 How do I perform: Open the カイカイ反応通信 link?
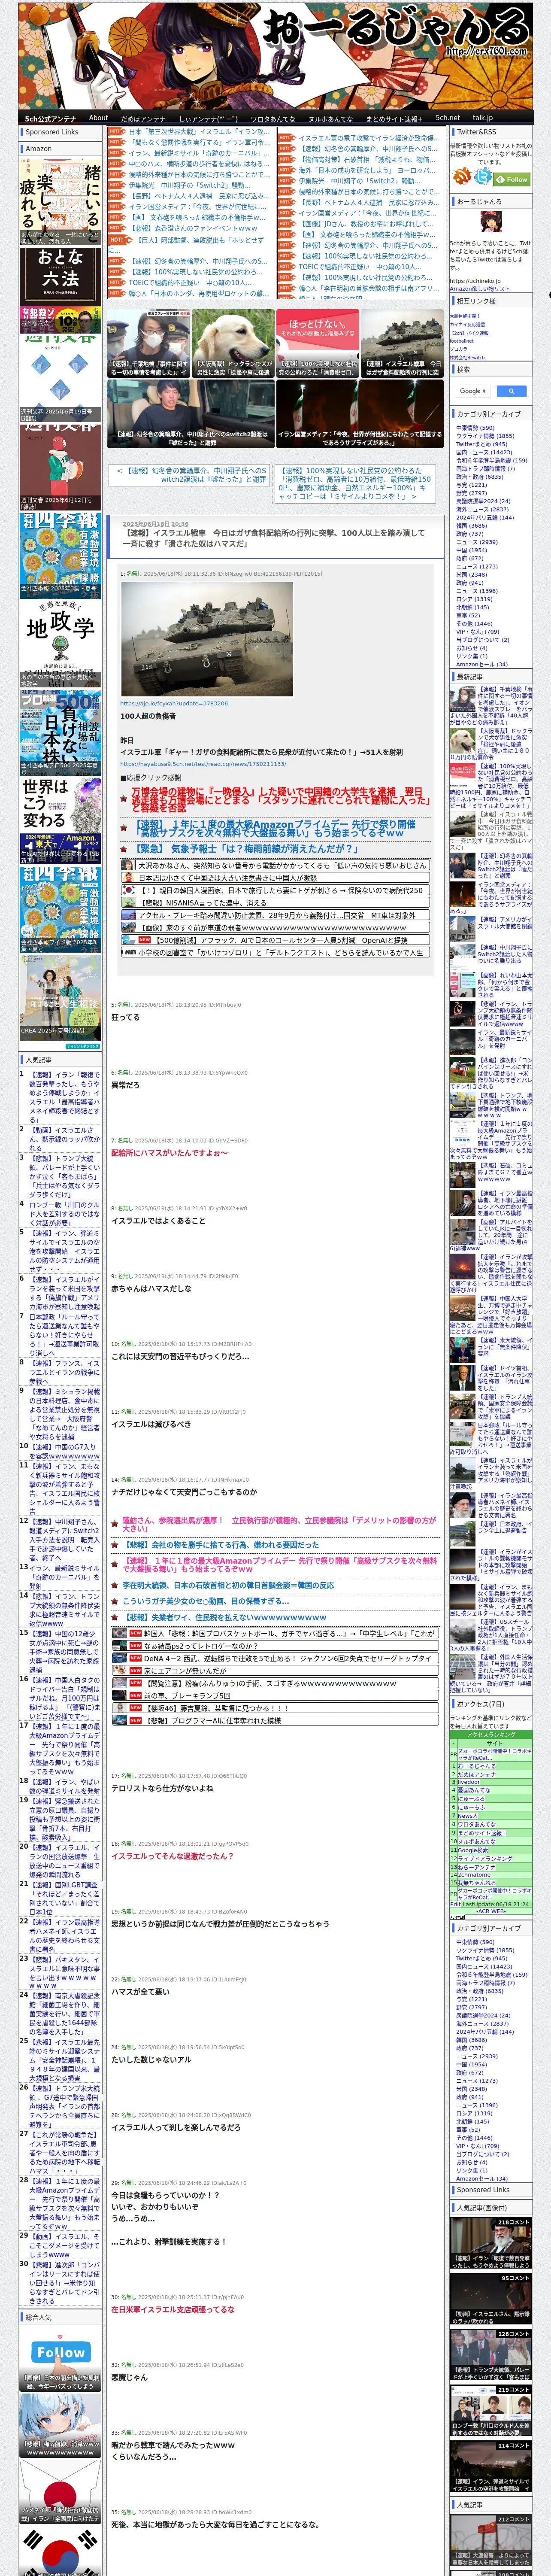467,325
